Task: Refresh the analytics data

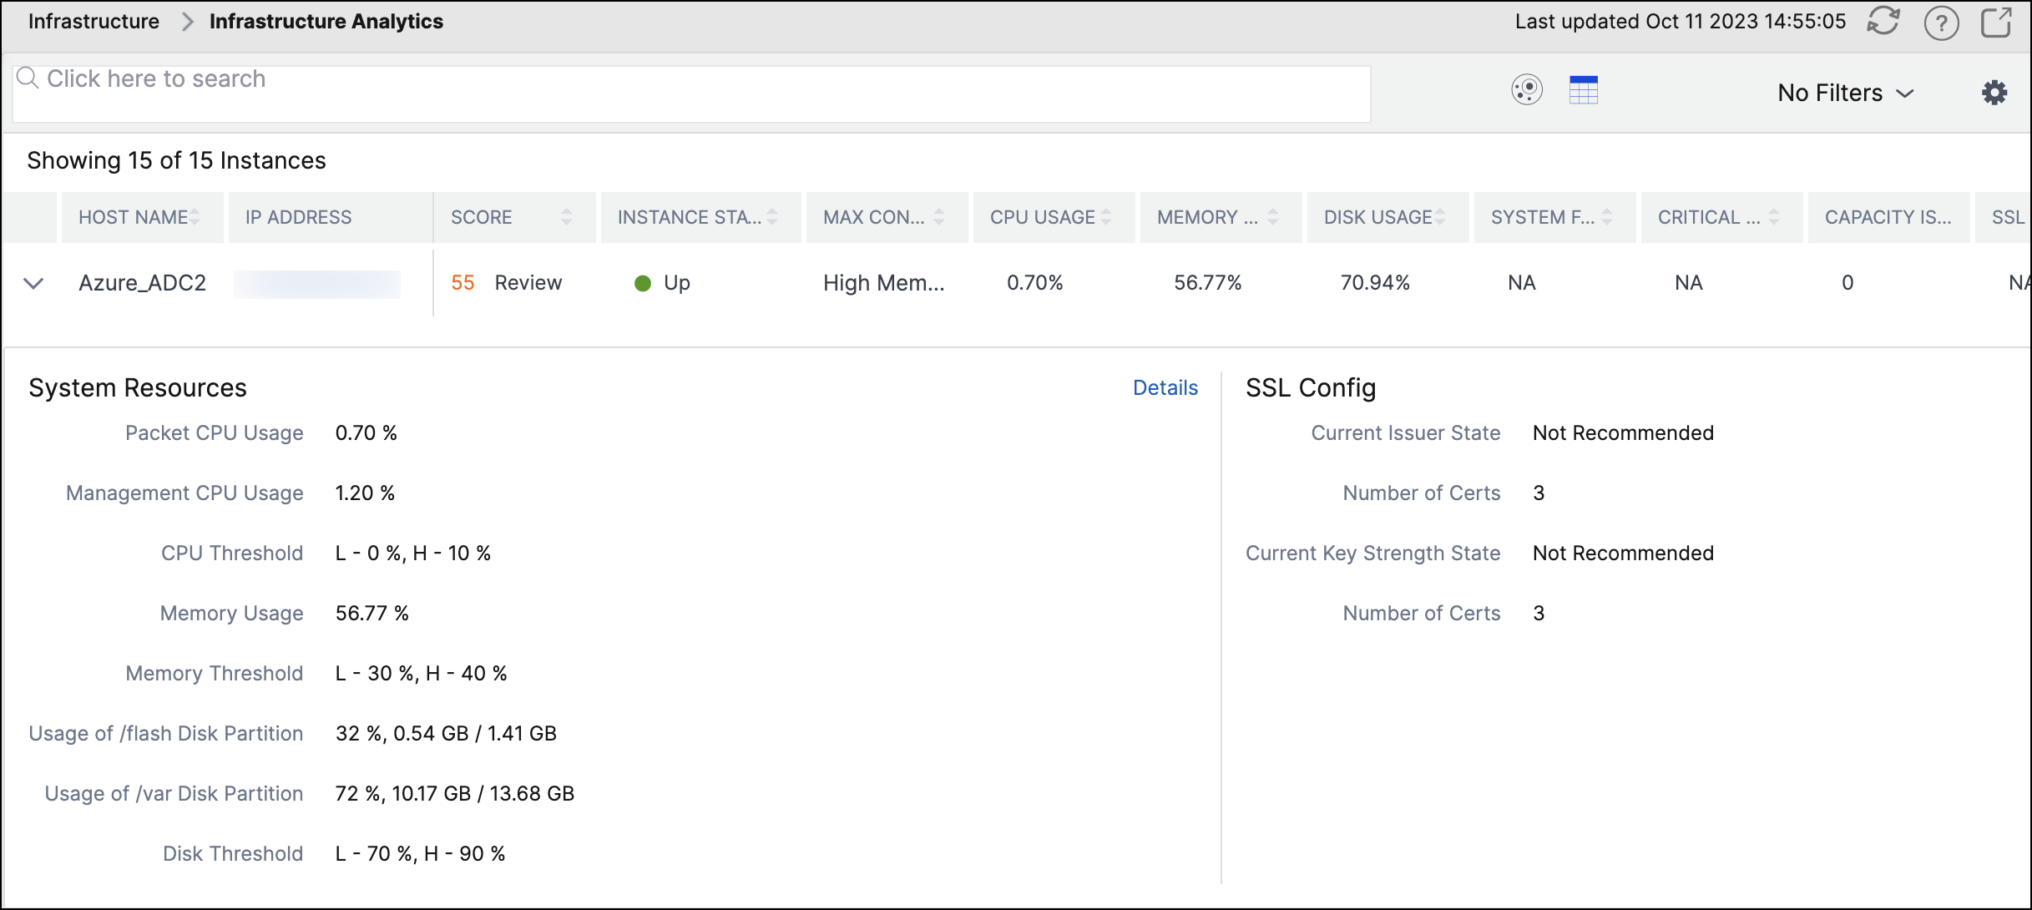Action: 1883,21
